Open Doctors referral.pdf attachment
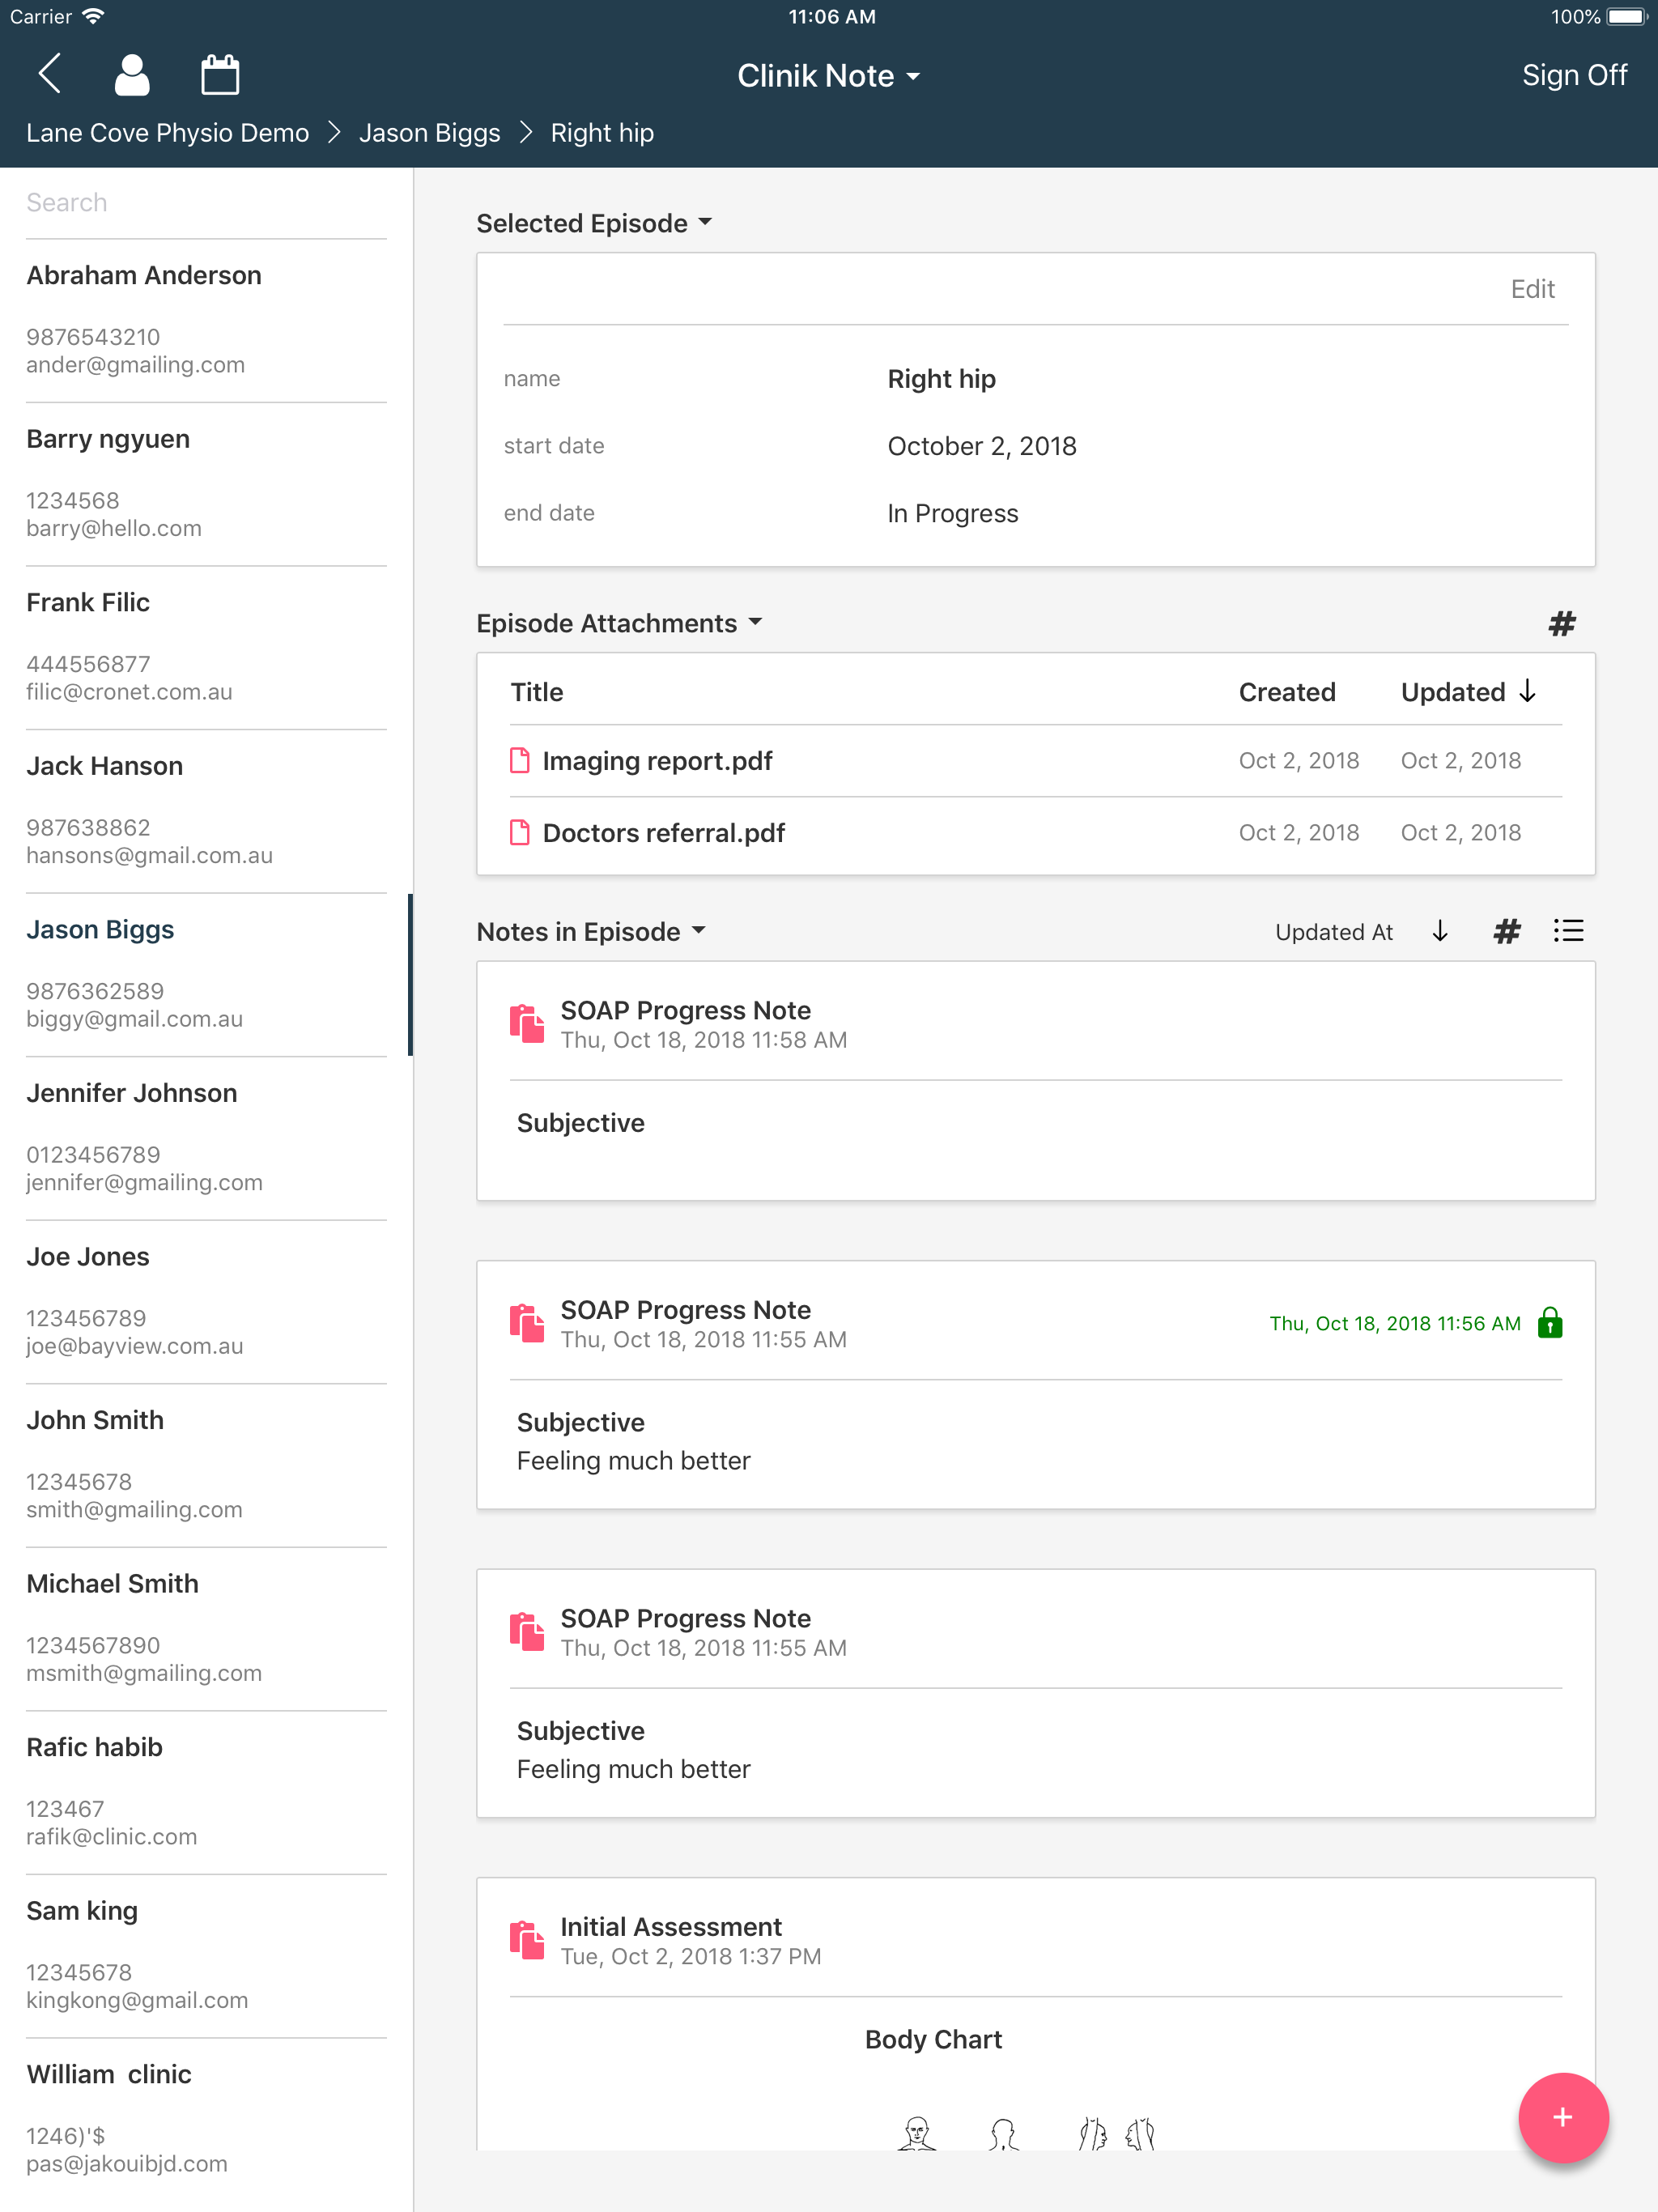This screenshot has height=2212, width=1658. (663, 833)
